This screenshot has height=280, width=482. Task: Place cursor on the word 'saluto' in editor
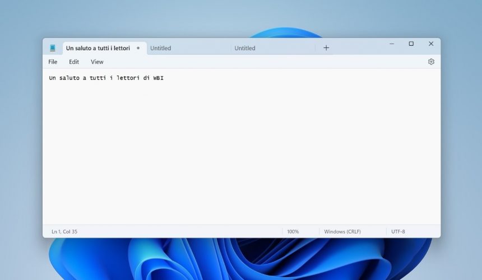point(70,78)
